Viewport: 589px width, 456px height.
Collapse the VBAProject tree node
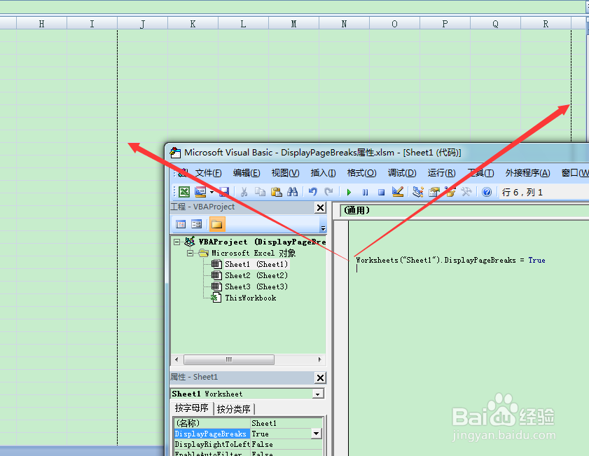click(x=176, y=242)
